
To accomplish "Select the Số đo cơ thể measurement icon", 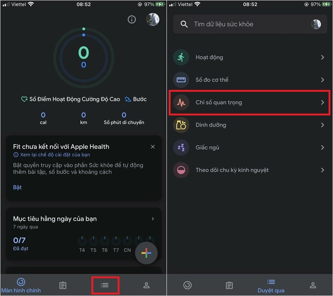I will pos(181,80).
